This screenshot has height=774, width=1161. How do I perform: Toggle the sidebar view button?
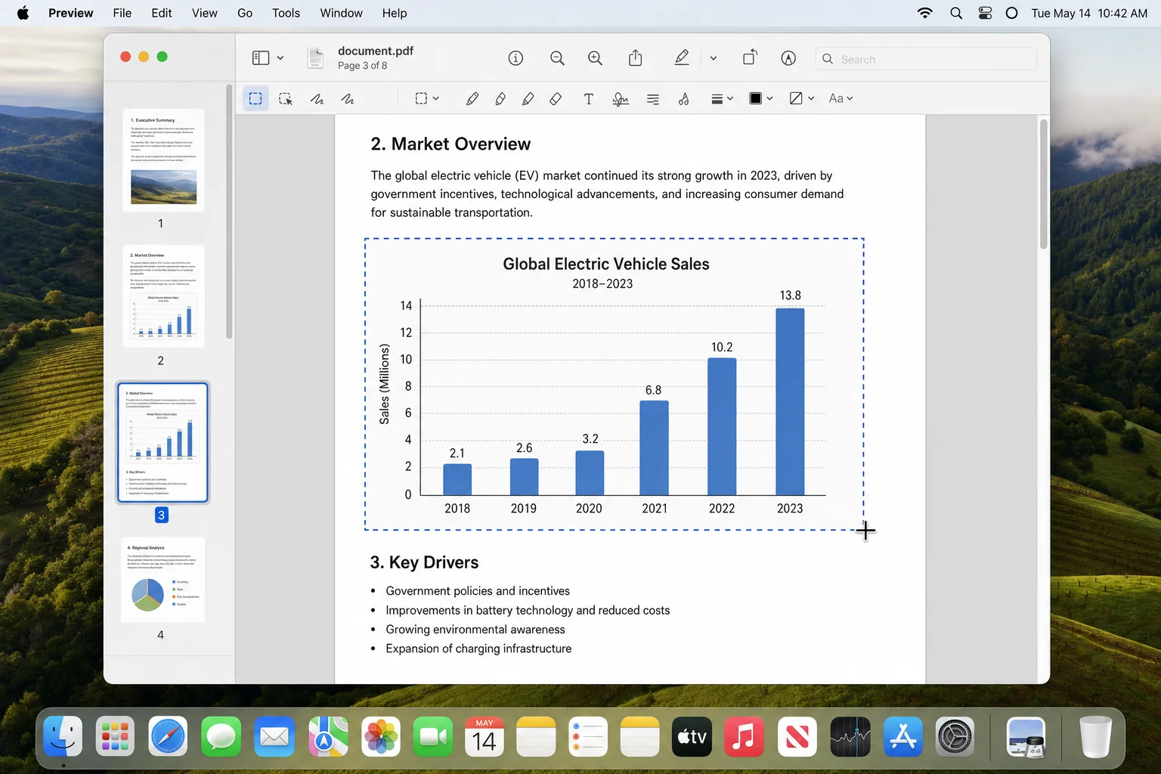pyautogui.click(x=261, y=58)
